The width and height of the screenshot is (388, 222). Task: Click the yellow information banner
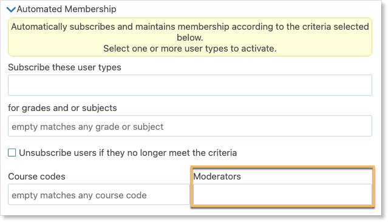190,37
